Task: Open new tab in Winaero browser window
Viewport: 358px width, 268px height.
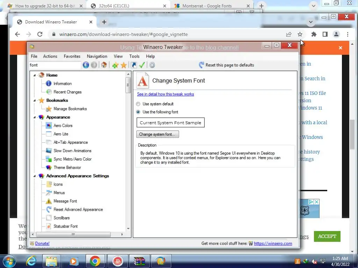Action: [104, 22]
